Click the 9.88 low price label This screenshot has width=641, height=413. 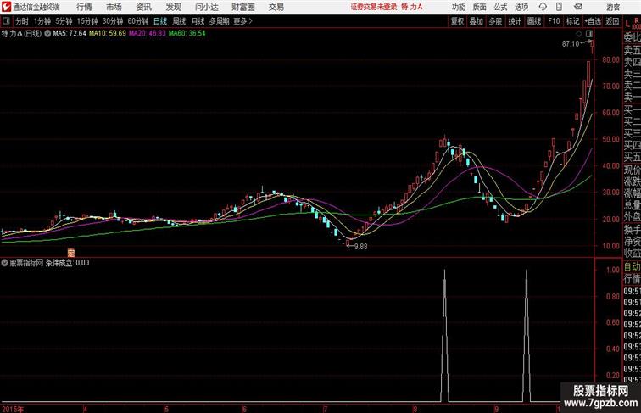(x=360, y=247)
